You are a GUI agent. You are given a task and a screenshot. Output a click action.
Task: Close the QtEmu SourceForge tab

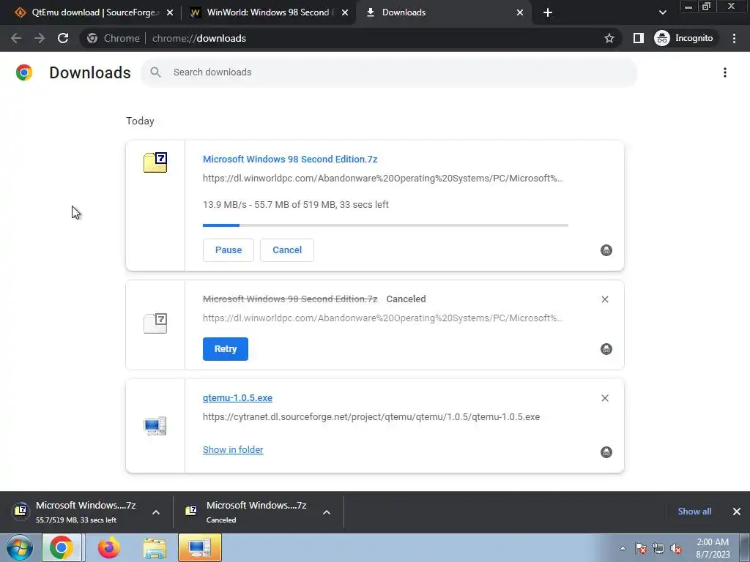pos(170,13)
